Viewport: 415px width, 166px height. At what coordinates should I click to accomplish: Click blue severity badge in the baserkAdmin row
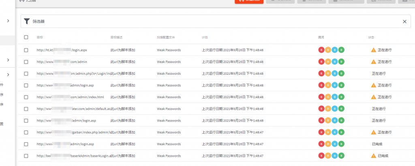click(334, 156)
